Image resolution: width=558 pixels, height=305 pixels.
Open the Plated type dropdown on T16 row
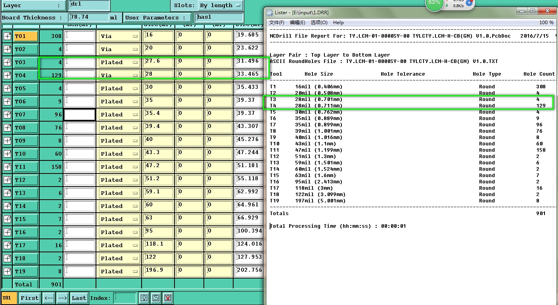point(120,233)
